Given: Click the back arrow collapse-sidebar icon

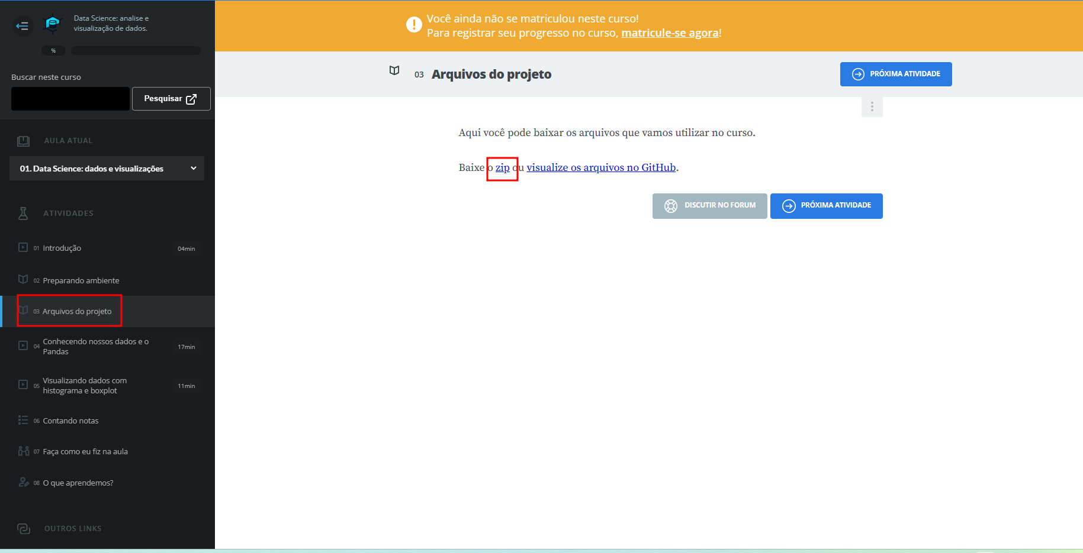Looking at the screenshot, I should tap(23, 25).
